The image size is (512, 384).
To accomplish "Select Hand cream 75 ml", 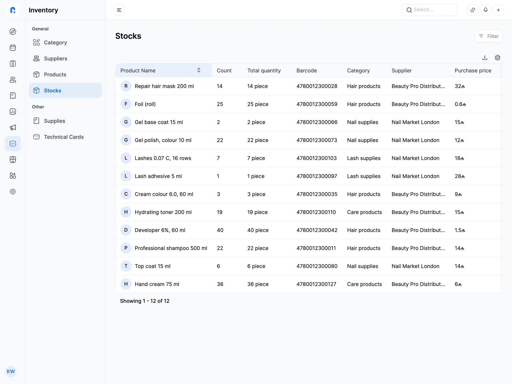I will pyautogui.click(x=157, y=284).
